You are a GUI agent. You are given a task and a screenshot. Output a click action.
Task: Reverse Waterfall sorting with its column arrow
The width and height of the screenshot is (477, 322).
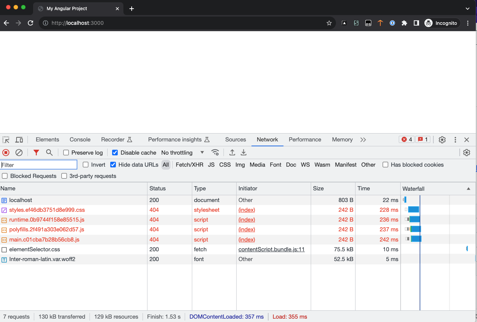click(x=468, y=188)
